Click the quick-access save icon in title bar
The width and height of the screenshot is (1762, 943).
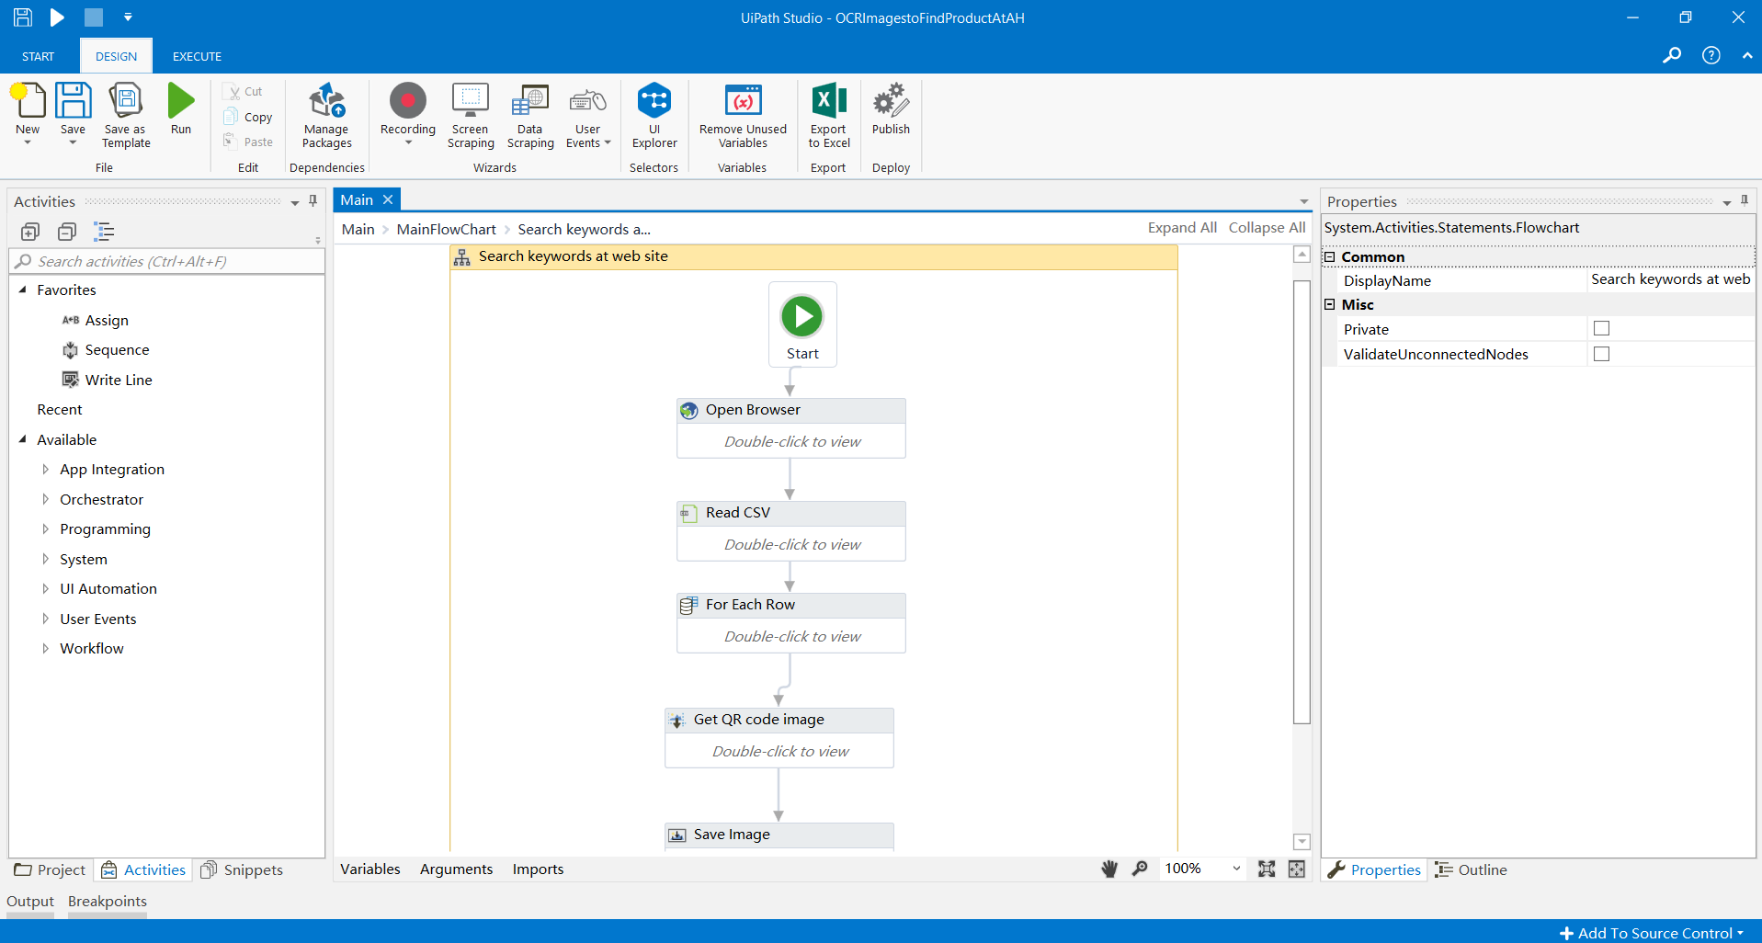pos(23,17)
